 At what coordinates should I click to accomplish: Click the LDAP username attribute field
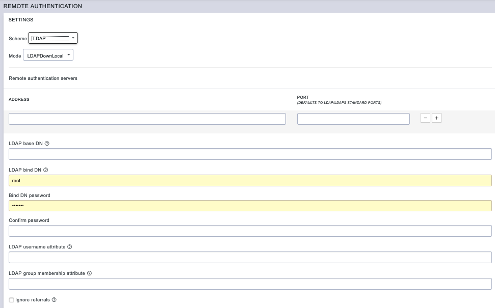[x=250, y=257]
